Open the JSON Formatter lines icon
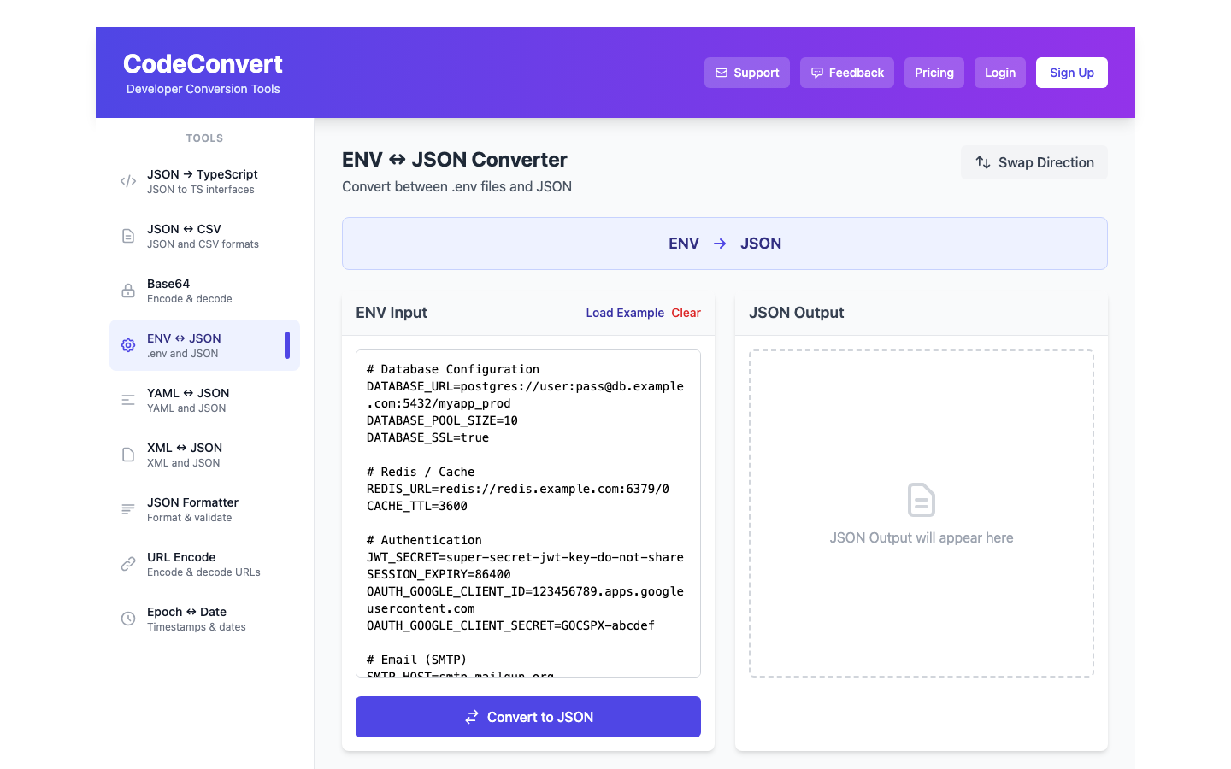This screenshot has width=1231, height=769. point(127,509)
